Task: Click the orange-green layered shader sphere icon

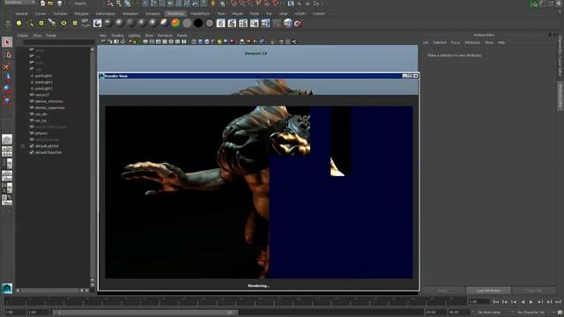Action: [175, 24]
